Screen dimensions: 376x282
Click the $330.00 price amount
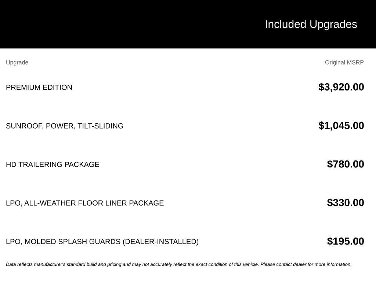(x=345, y=203)
